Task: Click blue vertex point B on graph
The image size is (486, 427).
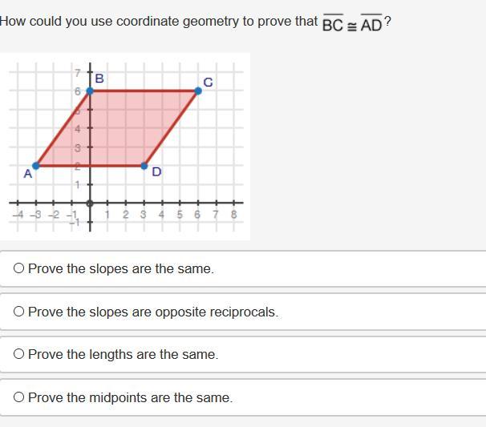Action: (x=90, y=91)
